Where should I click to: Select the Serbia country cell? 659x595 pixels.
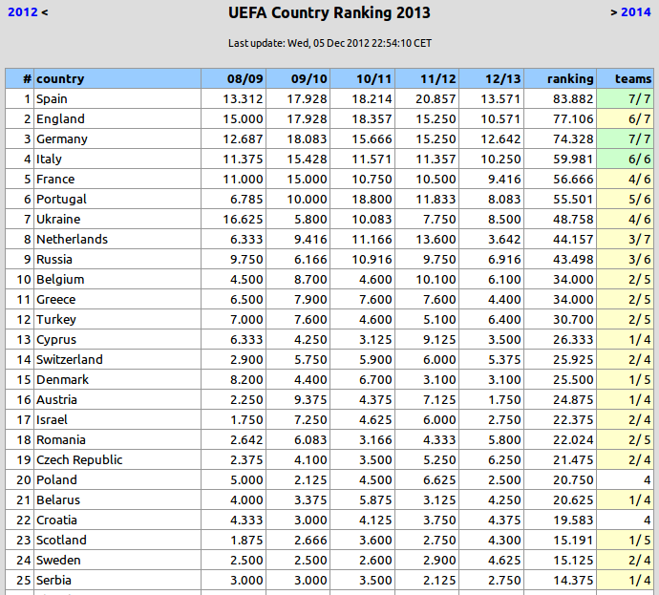117,580
